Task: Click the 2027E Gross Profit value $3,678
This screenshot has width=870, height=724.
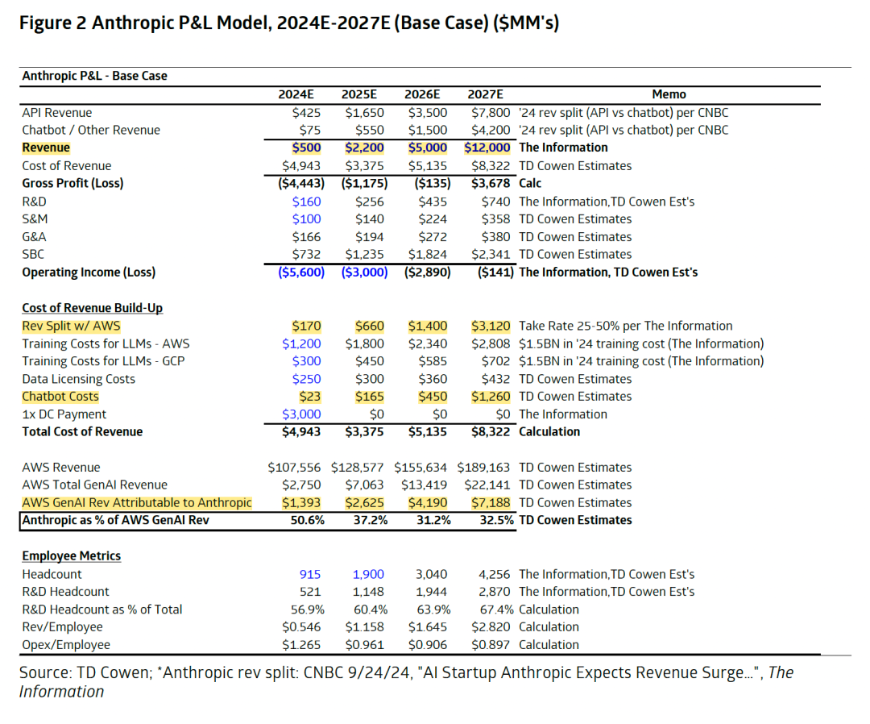Action: coord(491,183)
